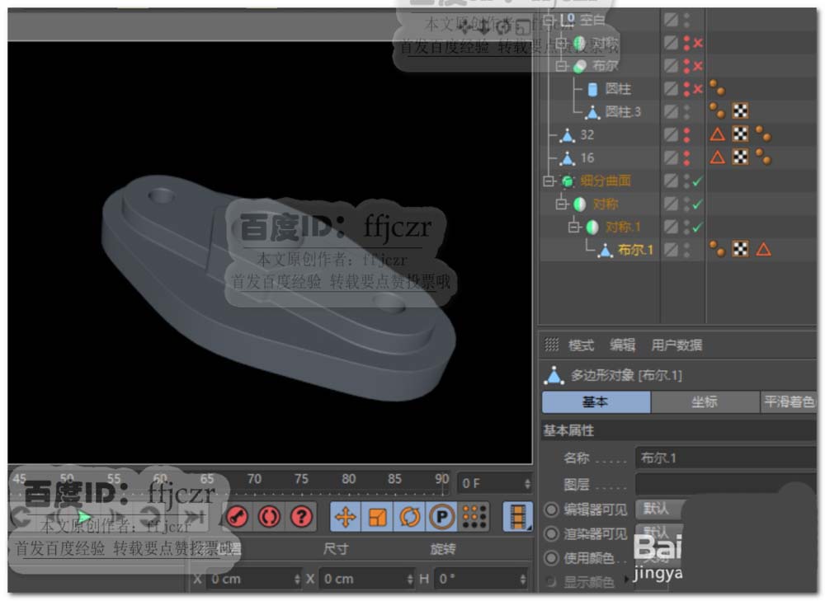Click the position X 0 cm stepper arrows
Viewport: 825px width, 601px height.
point(297,579)
